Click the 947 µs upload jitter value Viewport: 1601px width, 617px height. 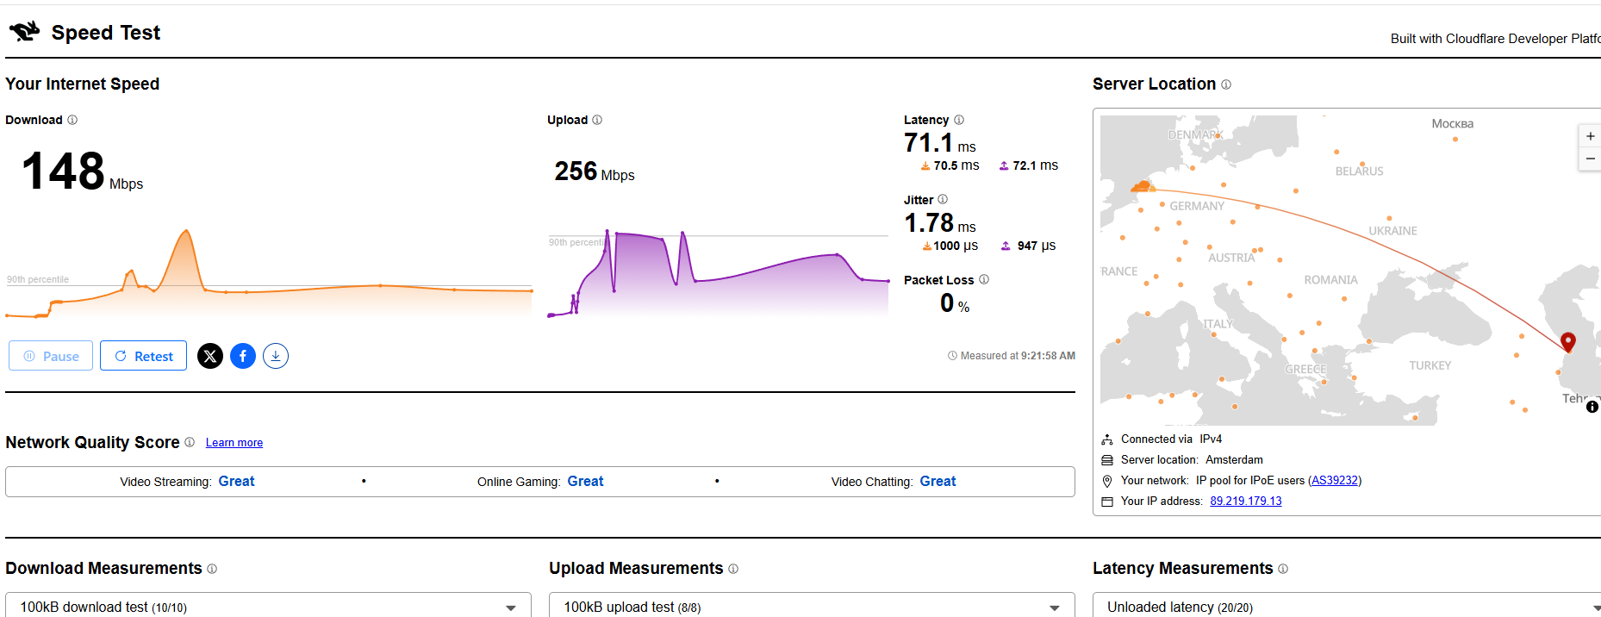(1029, 246)
